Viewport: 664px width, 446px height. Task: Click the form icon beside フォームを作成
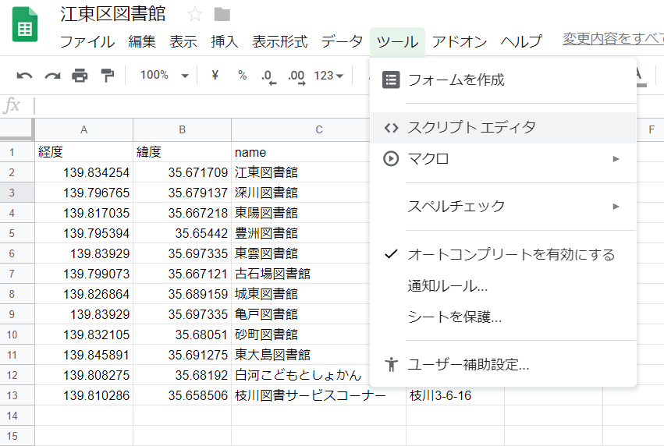pos(391,80)
